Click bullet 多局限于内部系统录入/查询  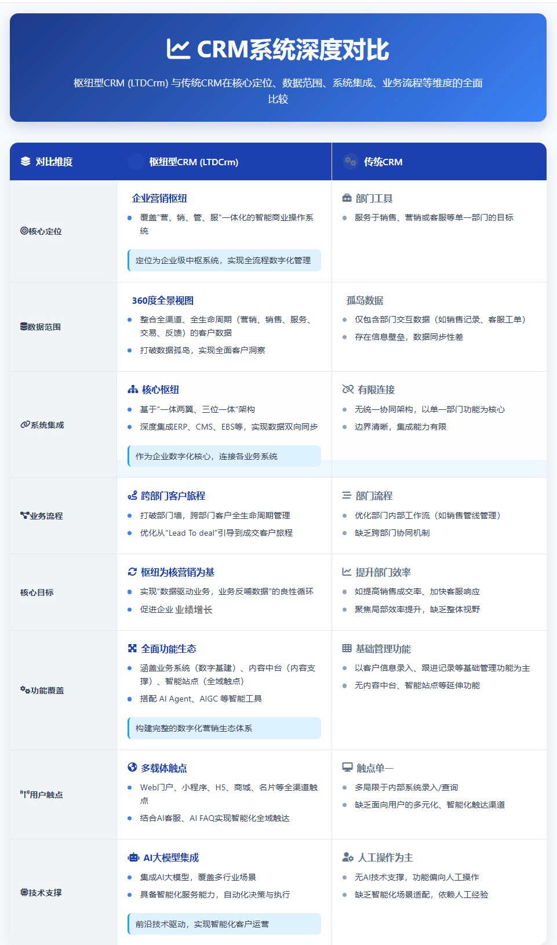(x=406, y=787)
